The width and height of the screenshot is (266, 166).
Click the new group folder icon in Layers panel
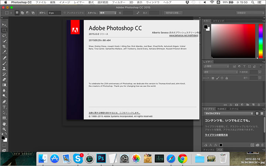pyautogui.click(x=248, y=105)
